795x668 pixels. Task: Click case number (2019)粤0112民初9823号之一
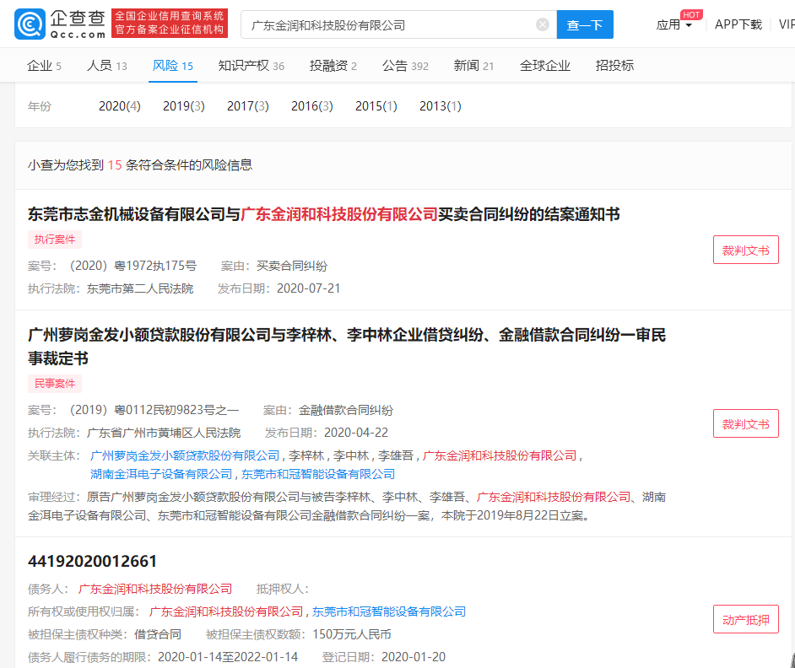point(154,410)
